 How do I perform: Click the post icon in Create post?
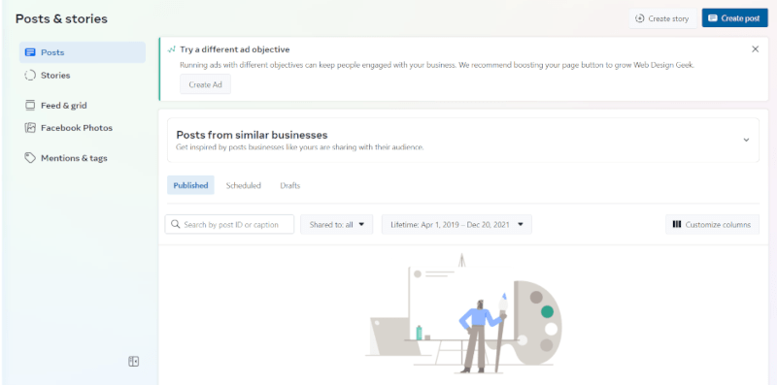click(x=713, y=18)
